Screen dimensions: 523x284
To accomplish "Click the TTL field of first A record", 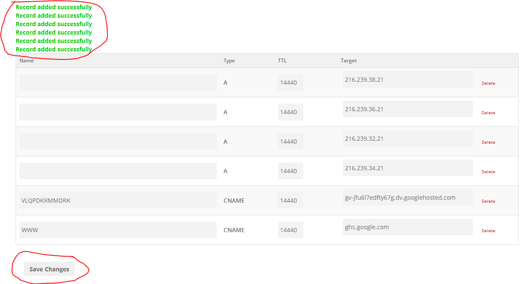I will click(290, 83).
